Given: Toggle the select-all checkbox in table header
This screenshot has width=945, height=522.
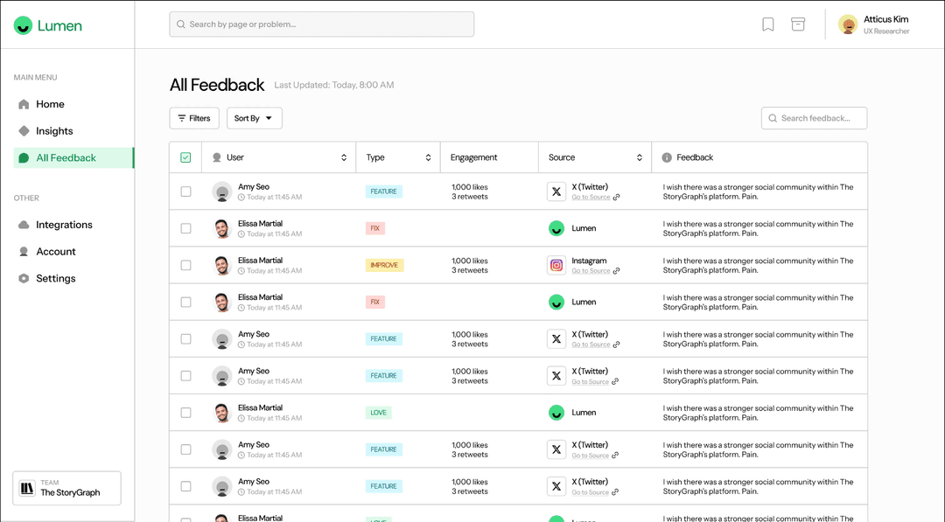Looking at the screenshot, I should point(185,157).
